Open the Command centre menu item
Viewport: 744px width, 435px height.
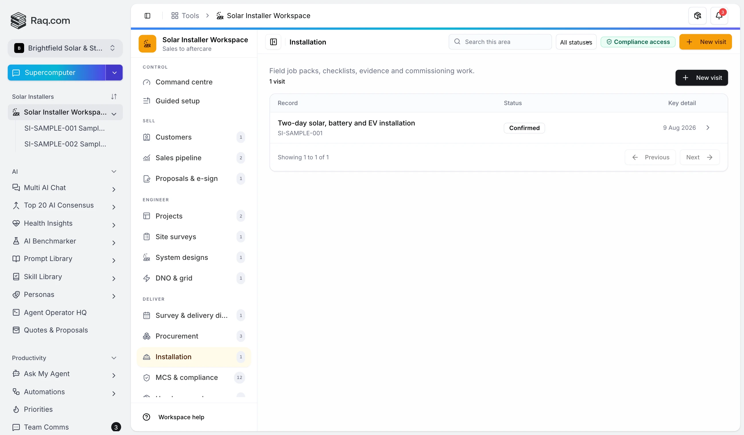click(194, 82)
